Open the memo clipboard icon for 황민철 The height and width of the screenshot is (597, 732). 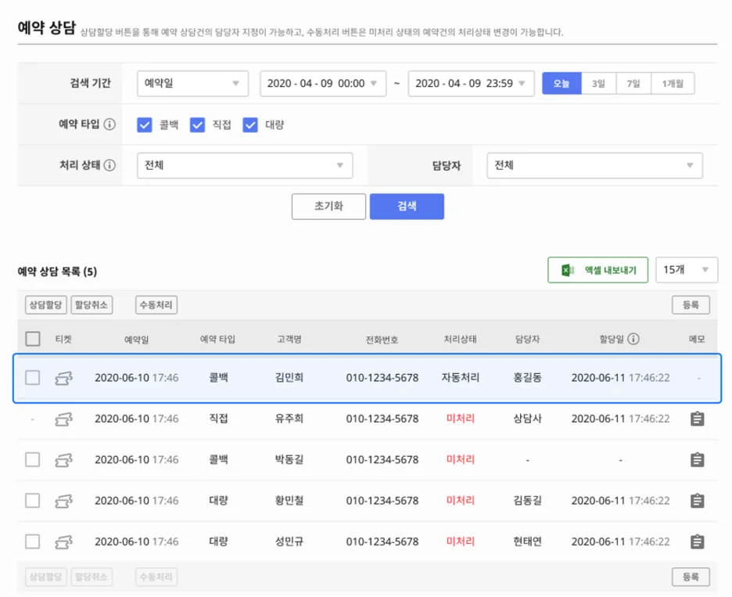click(697, 500)
